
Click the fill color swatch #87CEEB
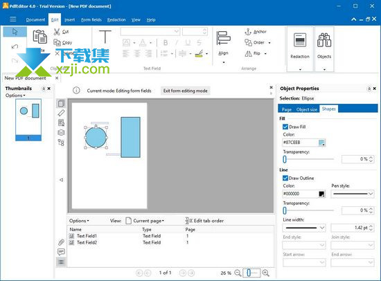coord(321,143)
